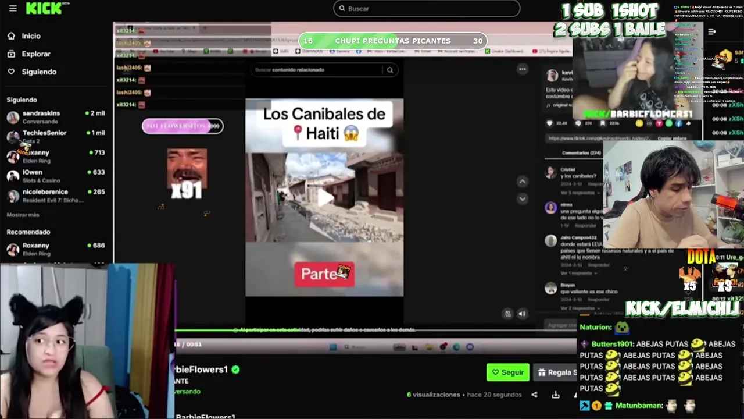Image resolution: width=744 pixels, height=419 pixels.
Task: Click Matunbaman username in chat
Action: coord(638,406)
